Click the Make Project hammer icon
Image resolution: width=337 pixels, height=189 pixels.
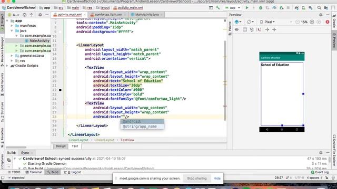217,8
